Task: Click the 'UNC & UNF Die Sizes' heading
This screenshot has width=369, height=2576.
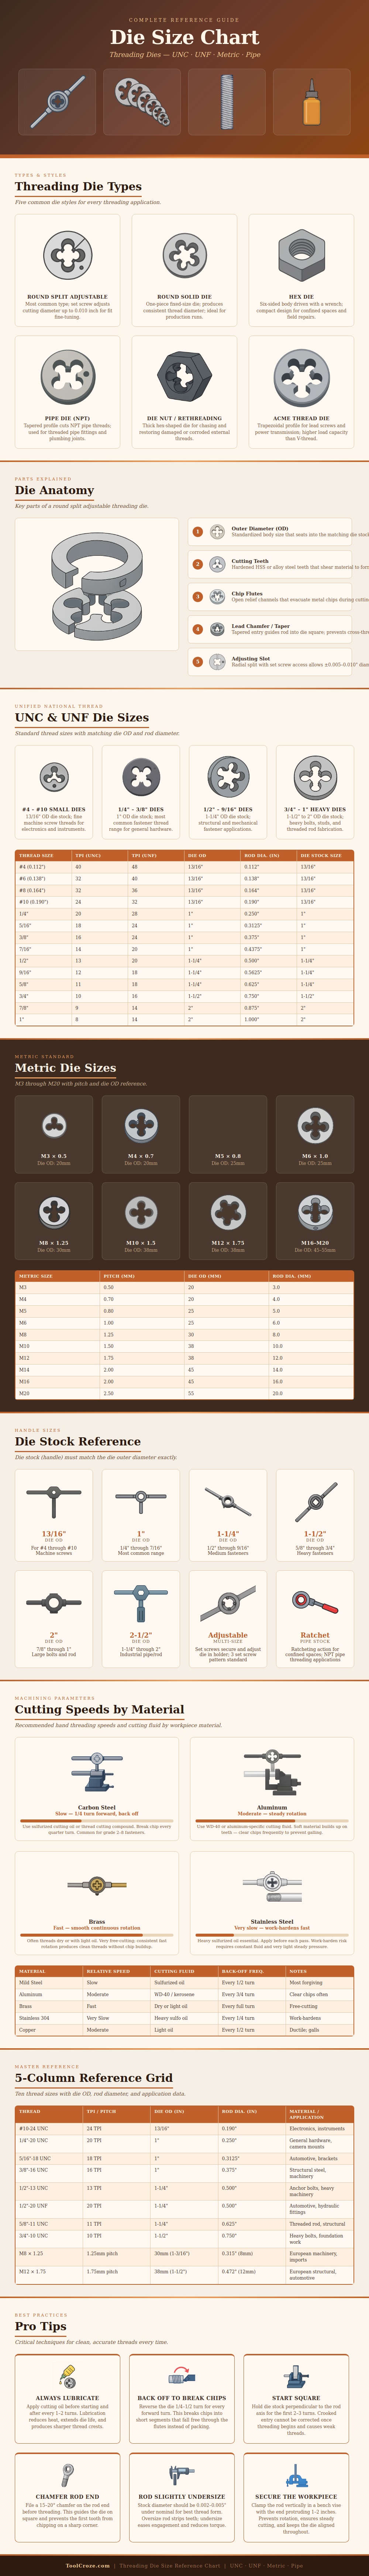Action: (82, 717)
